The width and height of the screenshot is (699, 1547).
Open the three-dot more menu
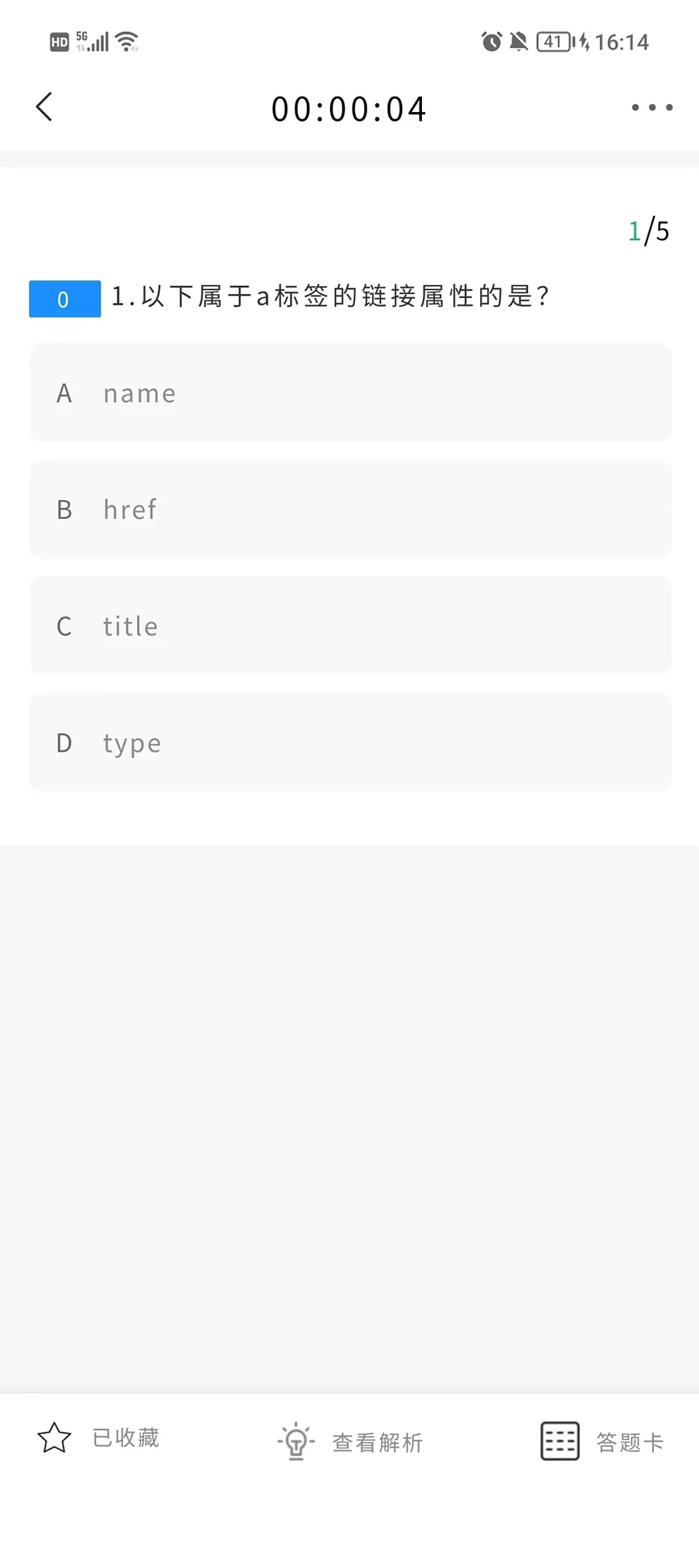click(x=651, y=107)
